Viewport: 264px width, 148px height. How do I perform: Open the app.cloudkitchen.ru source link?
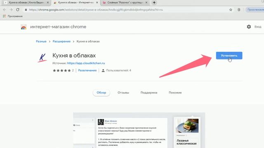[x=86, y=63]
